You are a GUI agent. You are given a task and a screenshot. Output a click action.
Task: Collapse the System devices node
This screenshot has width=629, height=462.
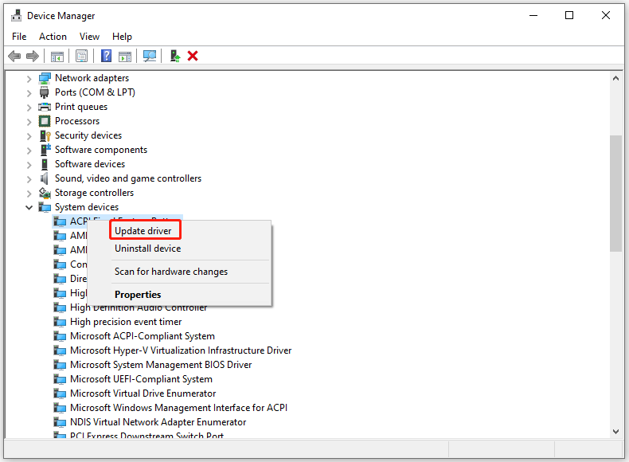pyautogui.click(x=29, y=208)
